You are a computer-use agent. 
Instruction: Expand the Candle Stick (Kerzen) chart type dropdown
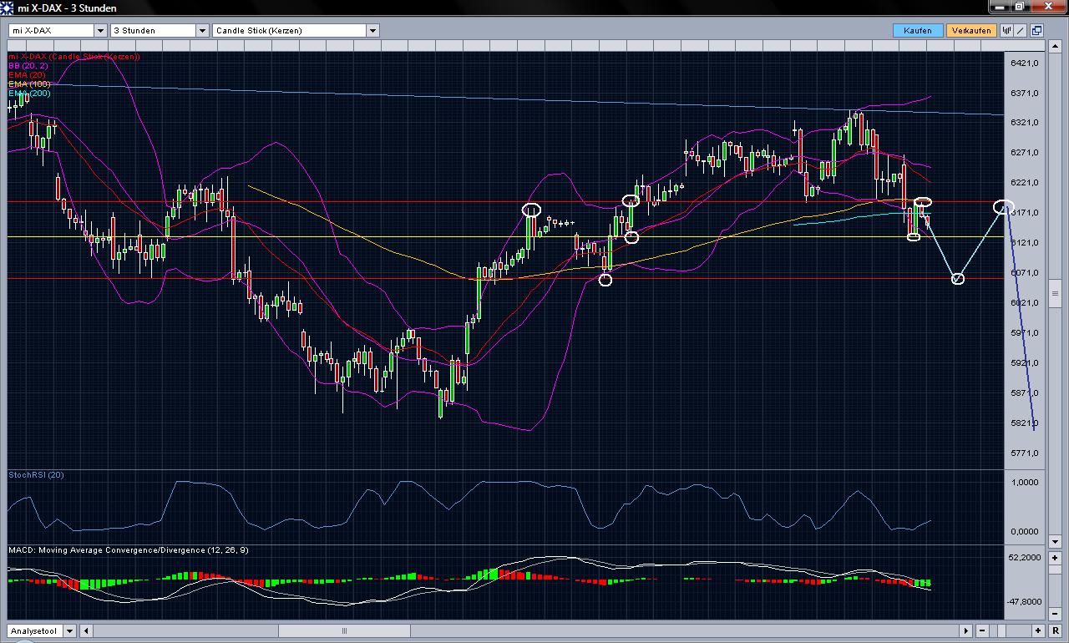[x=372, y=30]
